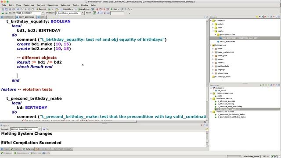Open the Refactor menu

coord(65,5)
